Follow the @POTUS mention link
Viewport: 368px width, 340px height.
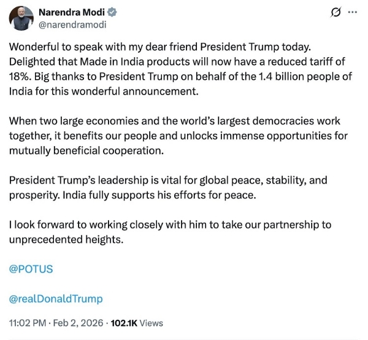pyautogui.click(x=31, y=269)
